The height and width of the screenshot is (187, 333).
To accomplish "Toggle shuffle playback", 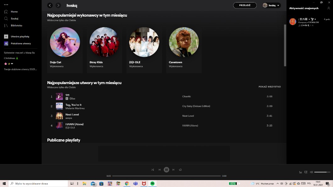I will click(153, 170).
